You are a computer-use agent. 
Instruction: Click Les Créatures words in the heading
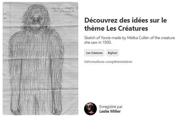click(x=127, y=28)
